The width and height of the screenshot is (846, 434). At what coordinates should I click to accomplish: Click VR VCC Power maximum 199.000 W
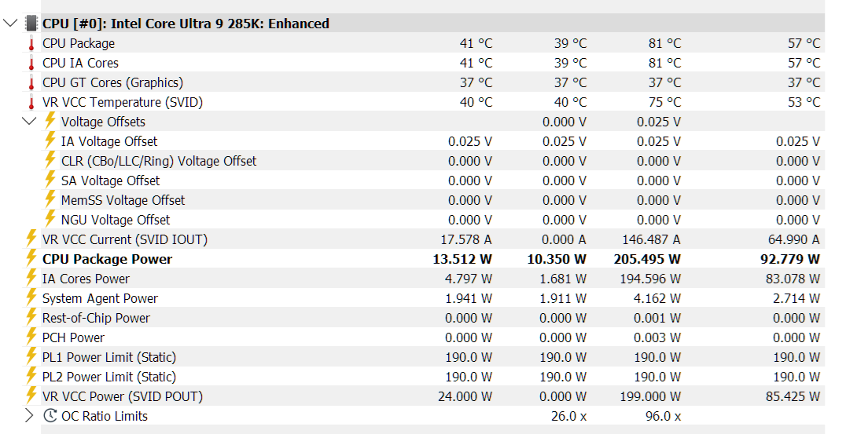pyautogui.click(x=650, y=397)
